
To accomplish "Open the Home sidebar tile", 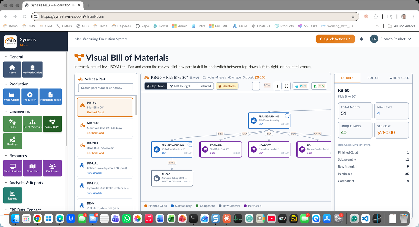I will (x=12, y=69).
